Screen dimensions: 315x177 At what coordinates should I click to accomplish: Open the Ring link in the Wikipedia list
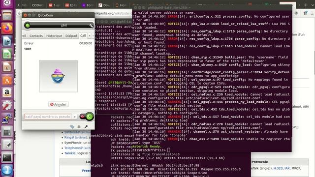pos(68,138)
